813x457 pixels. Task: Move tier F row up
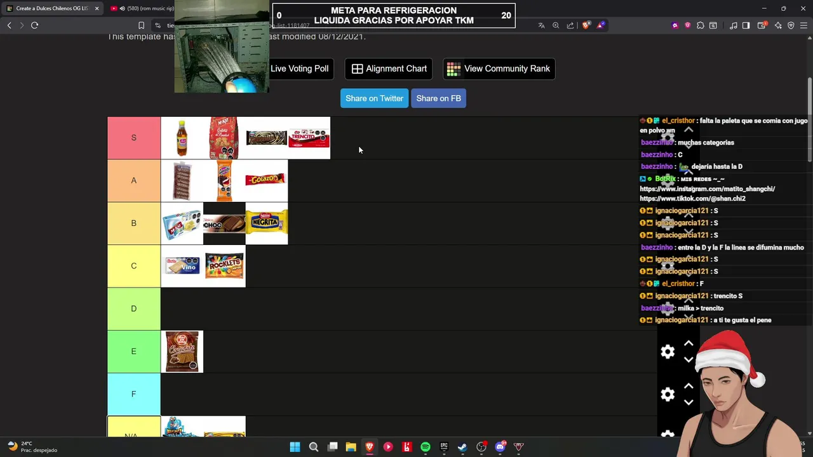689,386
